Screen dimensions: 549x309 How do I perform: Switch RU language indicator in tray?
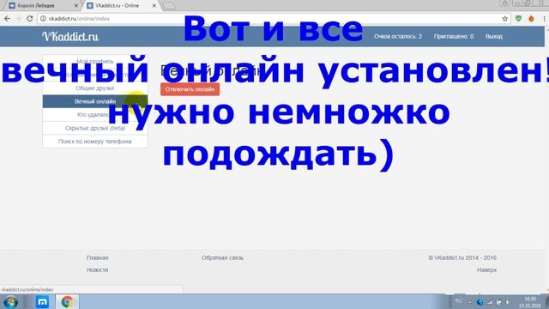coord(458,301)
